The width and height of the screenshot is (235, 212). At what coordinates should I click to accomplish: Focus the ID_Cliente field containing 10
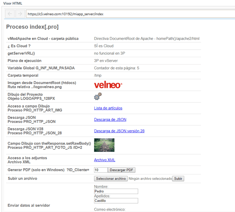[101, 170]
